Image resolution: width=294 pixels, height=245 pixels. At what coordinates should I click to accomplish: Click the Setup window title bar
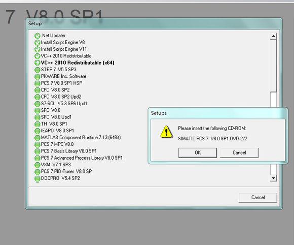pos(154,24)
